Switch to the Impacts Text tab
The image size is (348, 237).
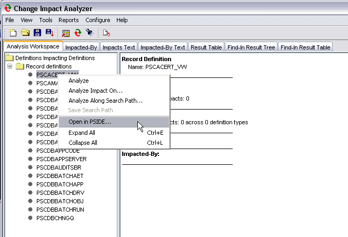click(x=118, y=47)
